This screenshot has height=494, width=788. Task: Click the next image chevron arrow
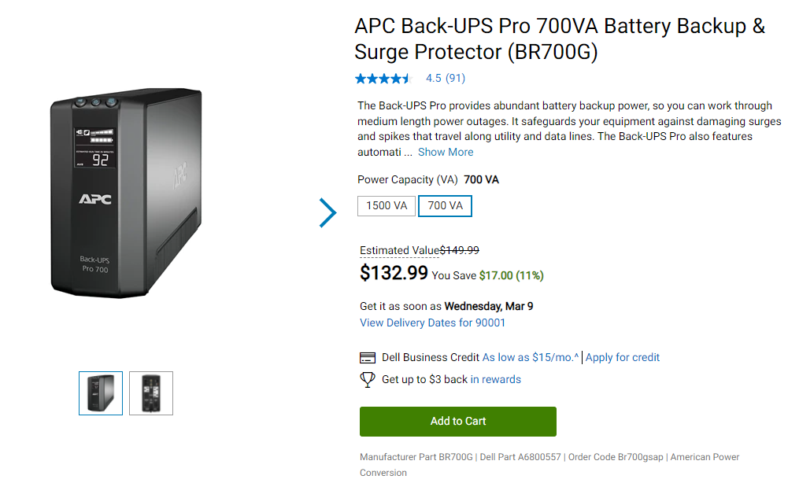(x=327, y=212)
